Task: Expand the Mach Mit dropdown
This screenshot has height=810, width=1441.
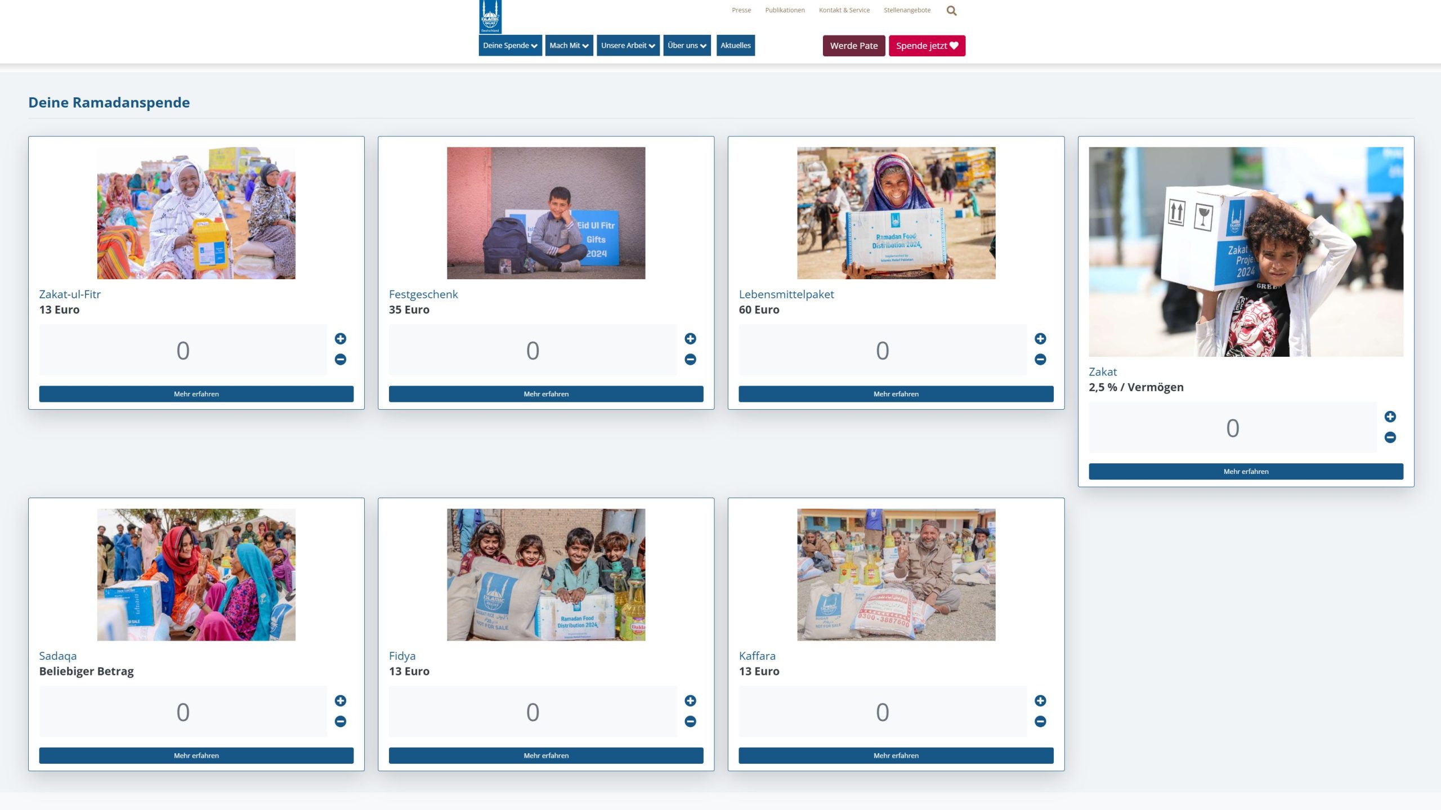Action: click(x=568, y=46)
